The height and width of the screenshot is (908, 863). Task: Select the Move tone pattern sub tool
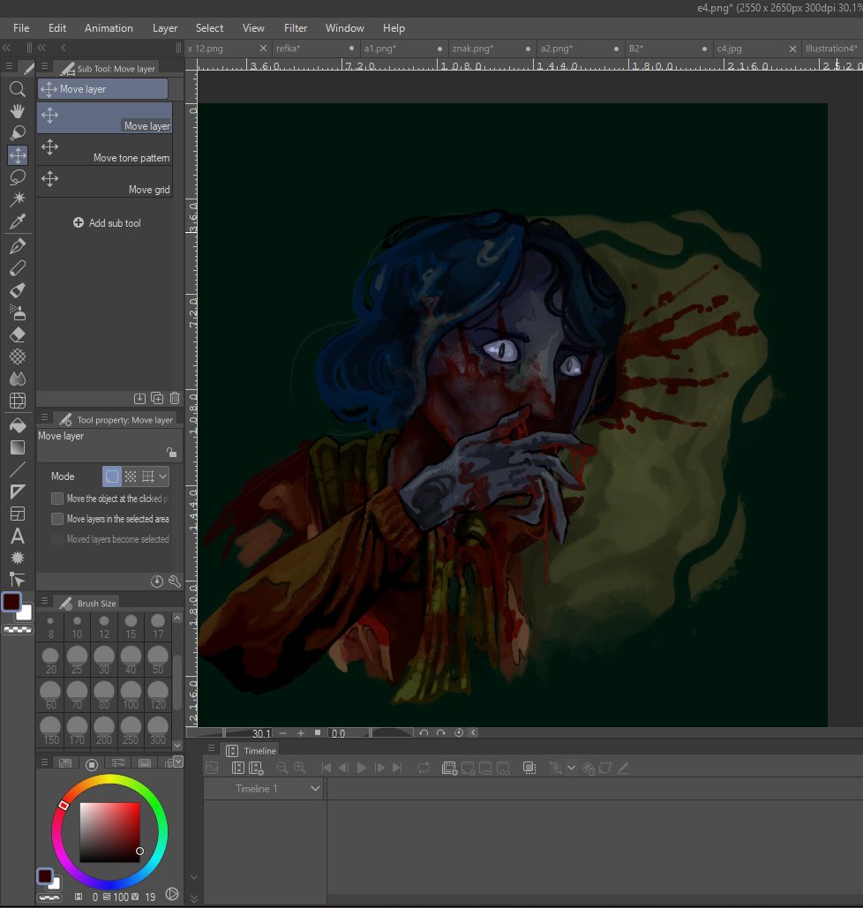click(x=105, y=151)
